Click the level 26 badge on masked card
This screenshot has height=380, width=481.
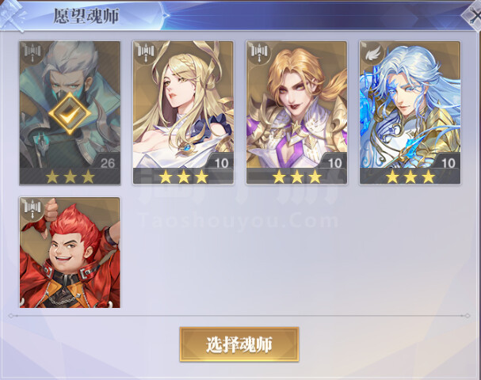tap(107, 163)
